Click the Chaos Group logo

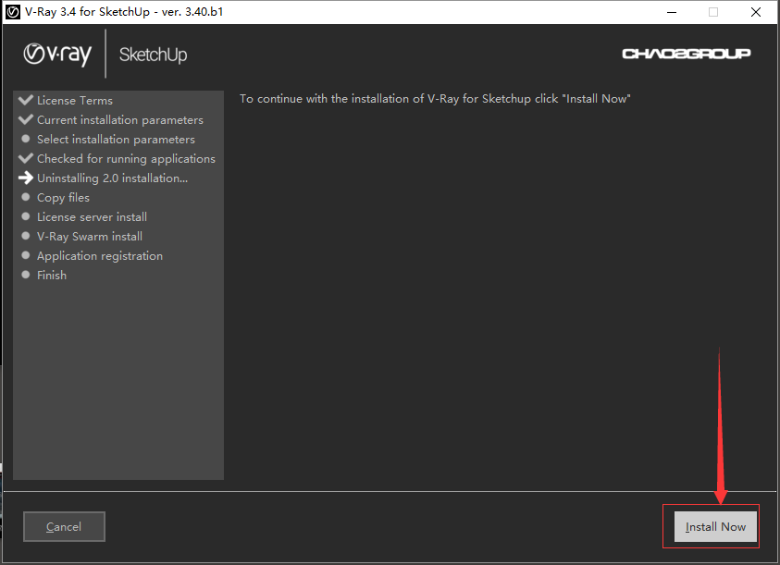point(686,54)
